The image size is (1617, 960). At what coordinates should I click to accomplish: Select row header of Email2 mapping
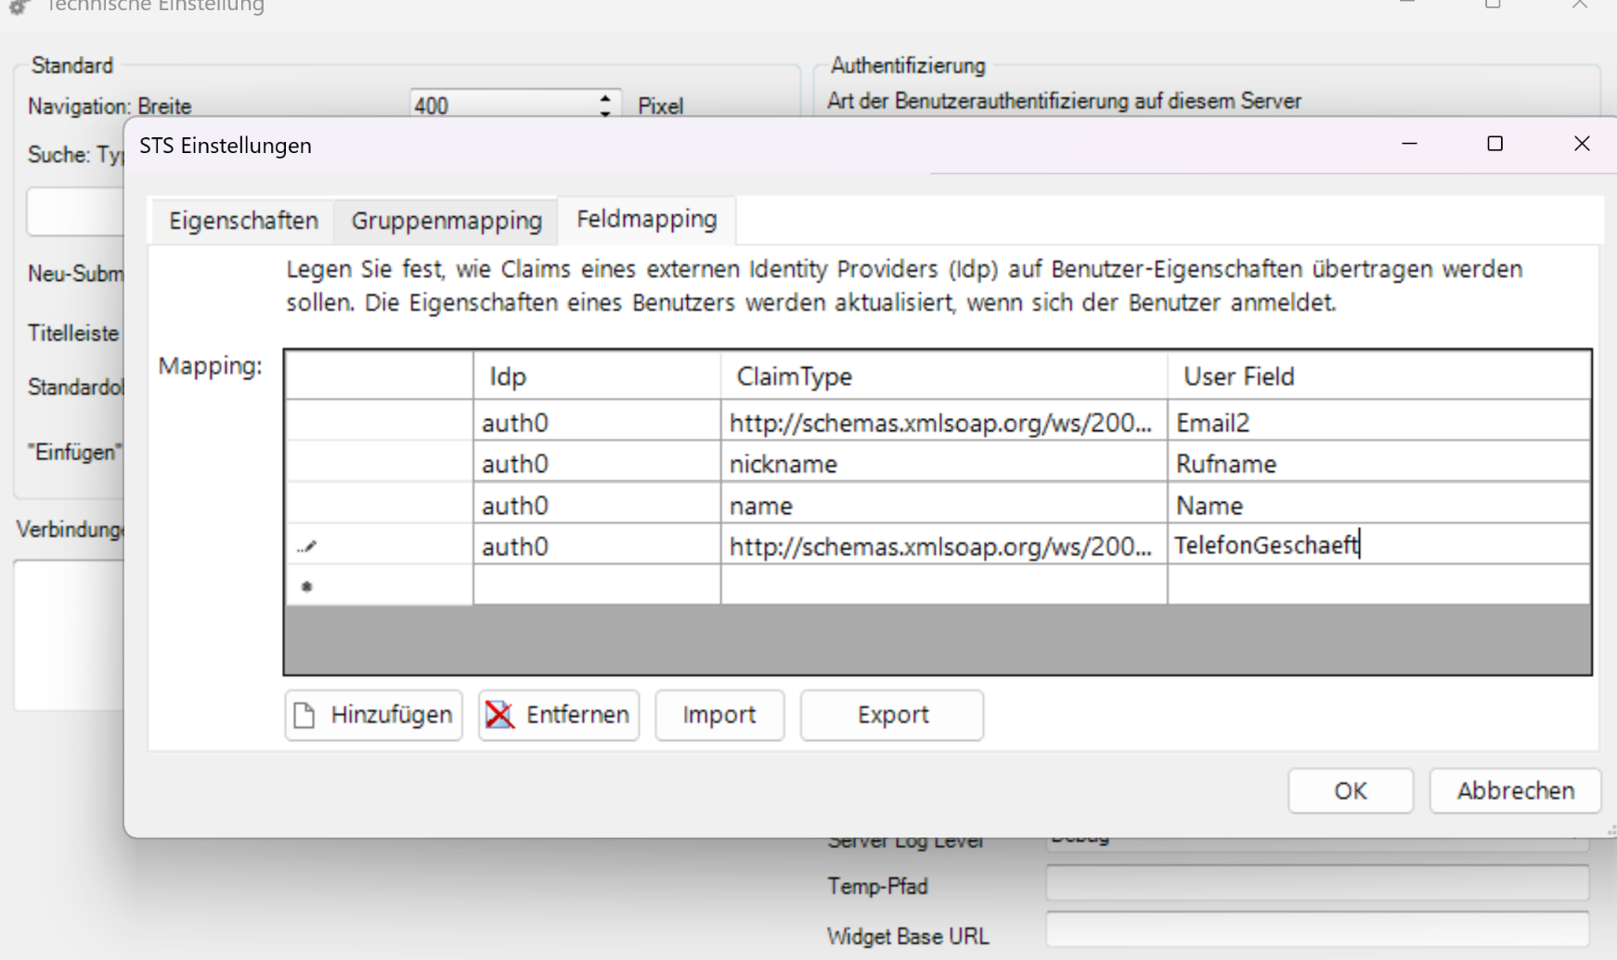coord(379,423)
